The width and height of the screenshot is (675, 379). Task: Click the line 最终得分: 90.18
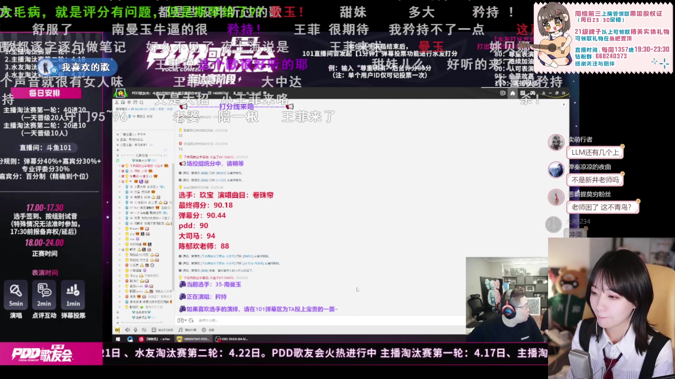pyautogui.click(x=206, y=205)
